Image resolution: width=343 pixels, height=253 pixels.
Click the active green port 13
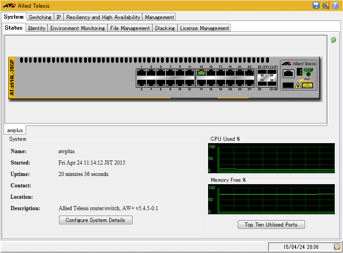[x=201, y=72]
